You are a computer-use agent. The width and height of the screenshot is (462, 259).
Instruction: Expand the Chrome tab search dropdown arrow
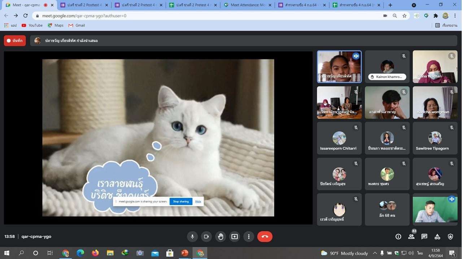pos(414,5)
